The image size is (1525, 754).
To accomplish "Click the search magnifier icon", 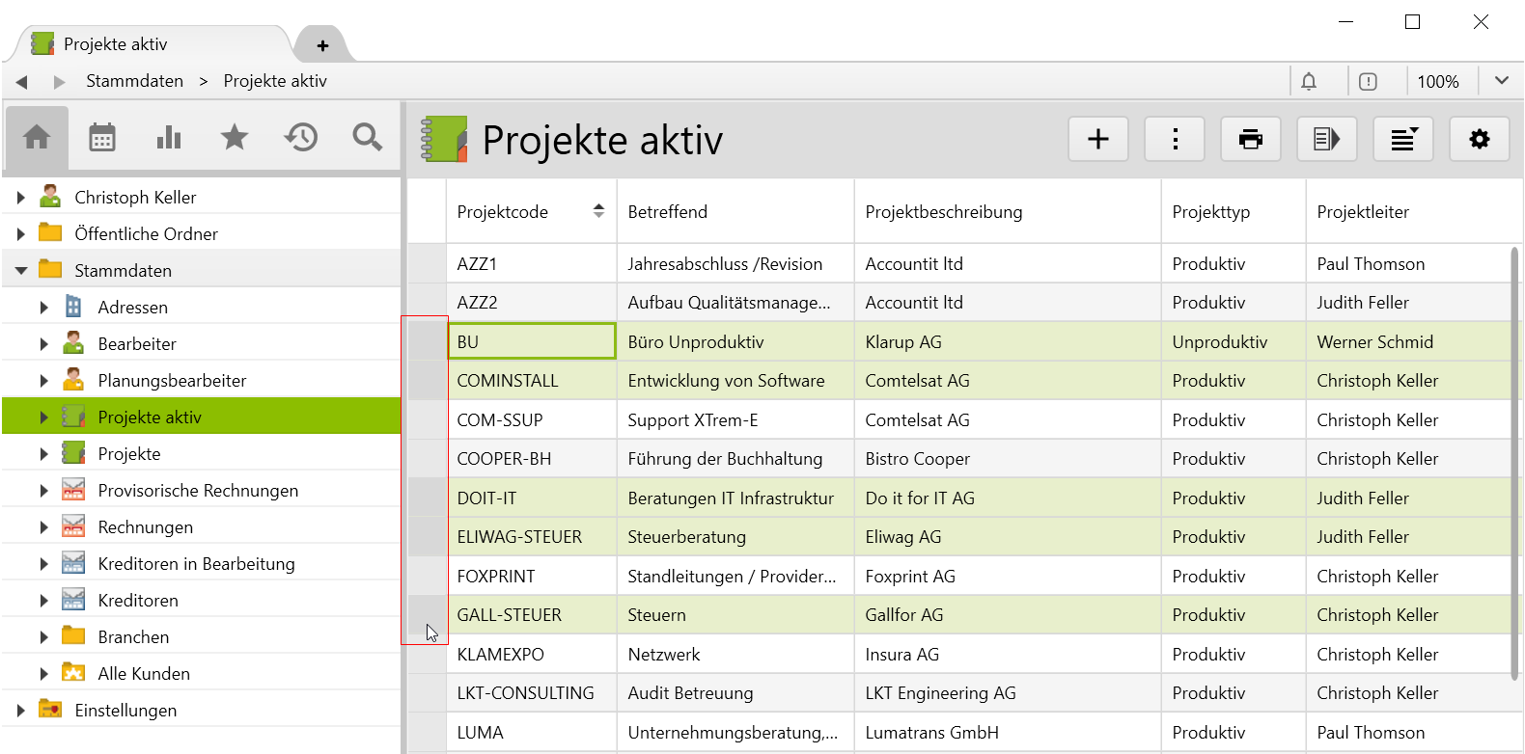I will (x=367, y=138).
